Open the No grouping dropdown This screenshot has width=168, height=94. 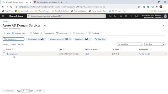coord(130,44)
